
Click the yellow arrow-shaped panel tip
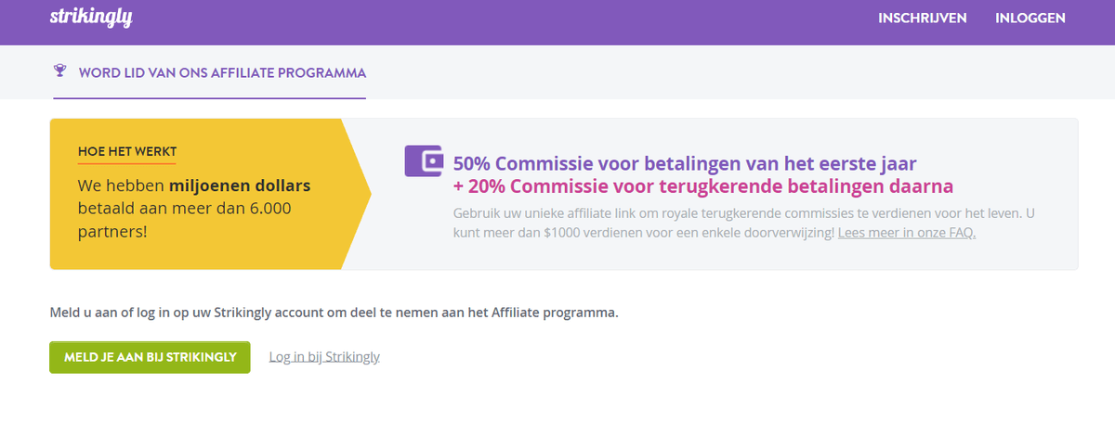[x=357, y=194]
